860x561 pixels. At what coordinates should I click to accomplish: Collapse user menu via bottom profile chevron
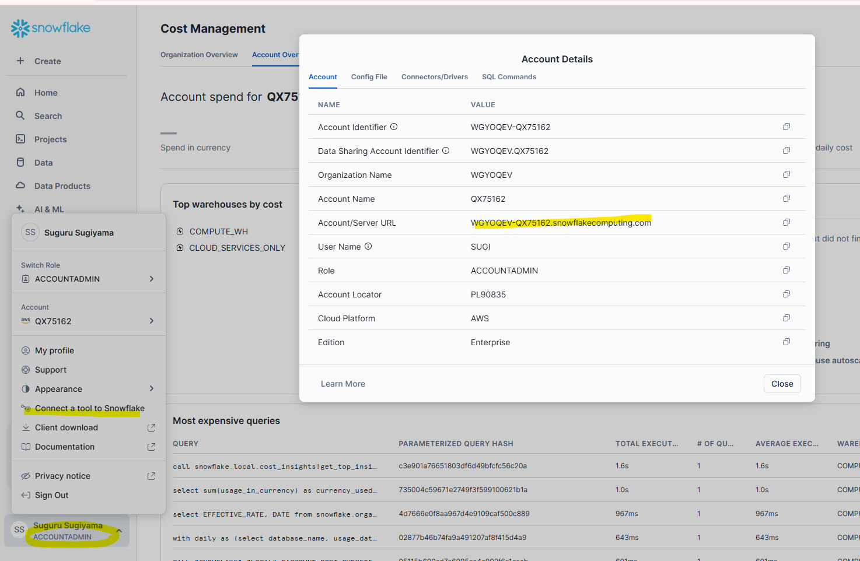[119, 531]
